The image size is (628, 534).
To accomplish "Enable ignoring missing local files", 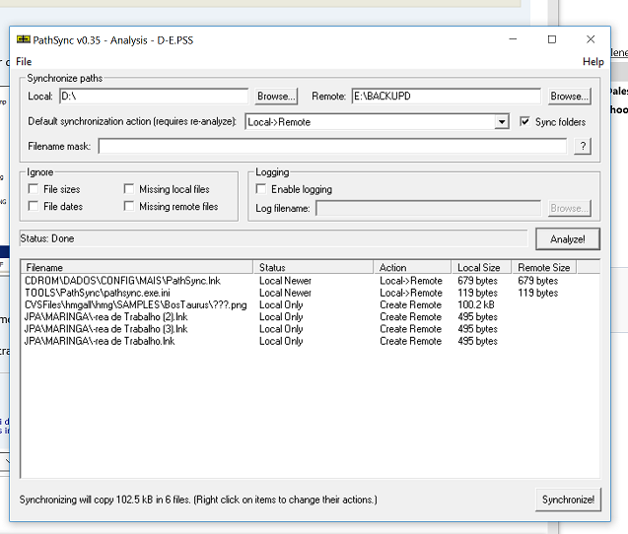I will point(130,189).
